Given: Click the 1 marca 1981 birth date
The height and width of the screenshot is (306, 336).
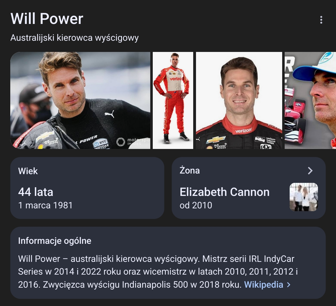Looking at the screenshot, I should pos(45,205).
